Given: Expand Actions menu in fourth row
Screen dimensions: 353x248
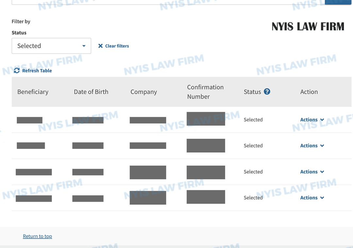Looking at the screenshot, I should click(312, 198).
